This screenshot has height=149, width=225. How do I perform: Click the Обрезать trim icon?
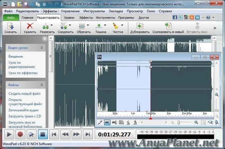tap(82, 26)
